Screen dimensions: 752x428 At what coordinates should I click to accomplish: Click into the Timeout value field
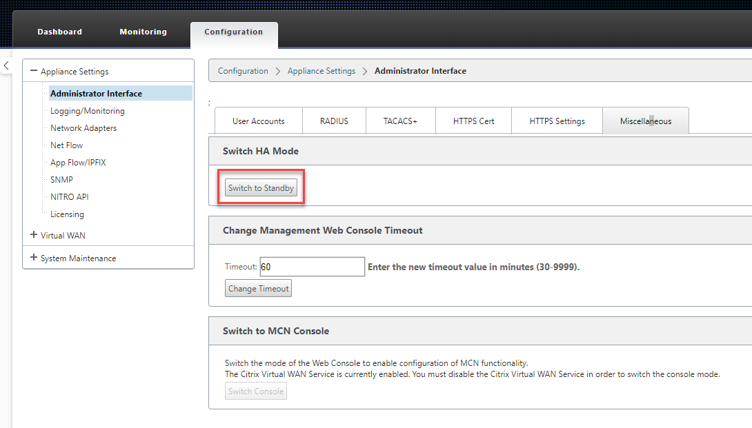[313, 267]
